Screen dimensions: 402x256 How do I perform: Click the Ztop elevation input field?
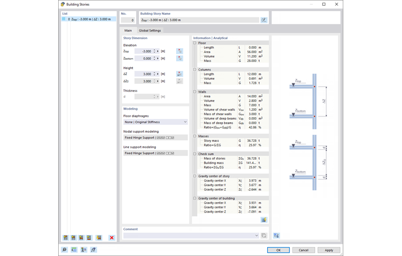pos(143,51)
